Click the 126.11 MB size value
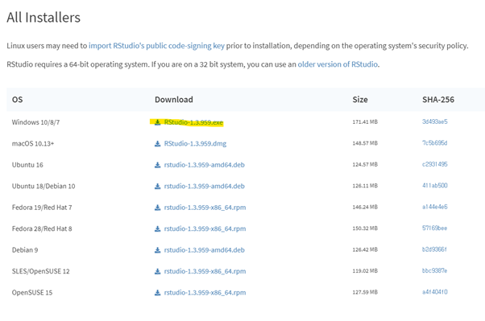Image resolution: width=485 pixels, height=321 pixels. [365, 186]
